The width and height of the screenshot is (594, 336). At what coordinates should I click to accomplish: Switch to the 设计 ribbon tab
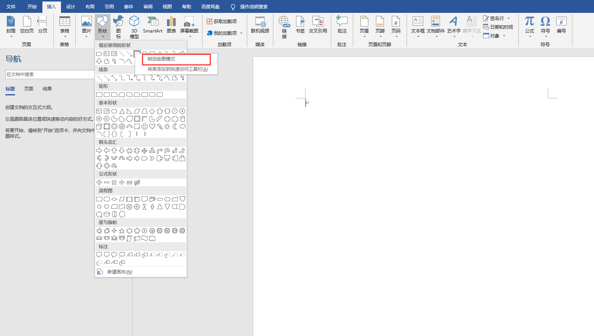pos(70,6)
